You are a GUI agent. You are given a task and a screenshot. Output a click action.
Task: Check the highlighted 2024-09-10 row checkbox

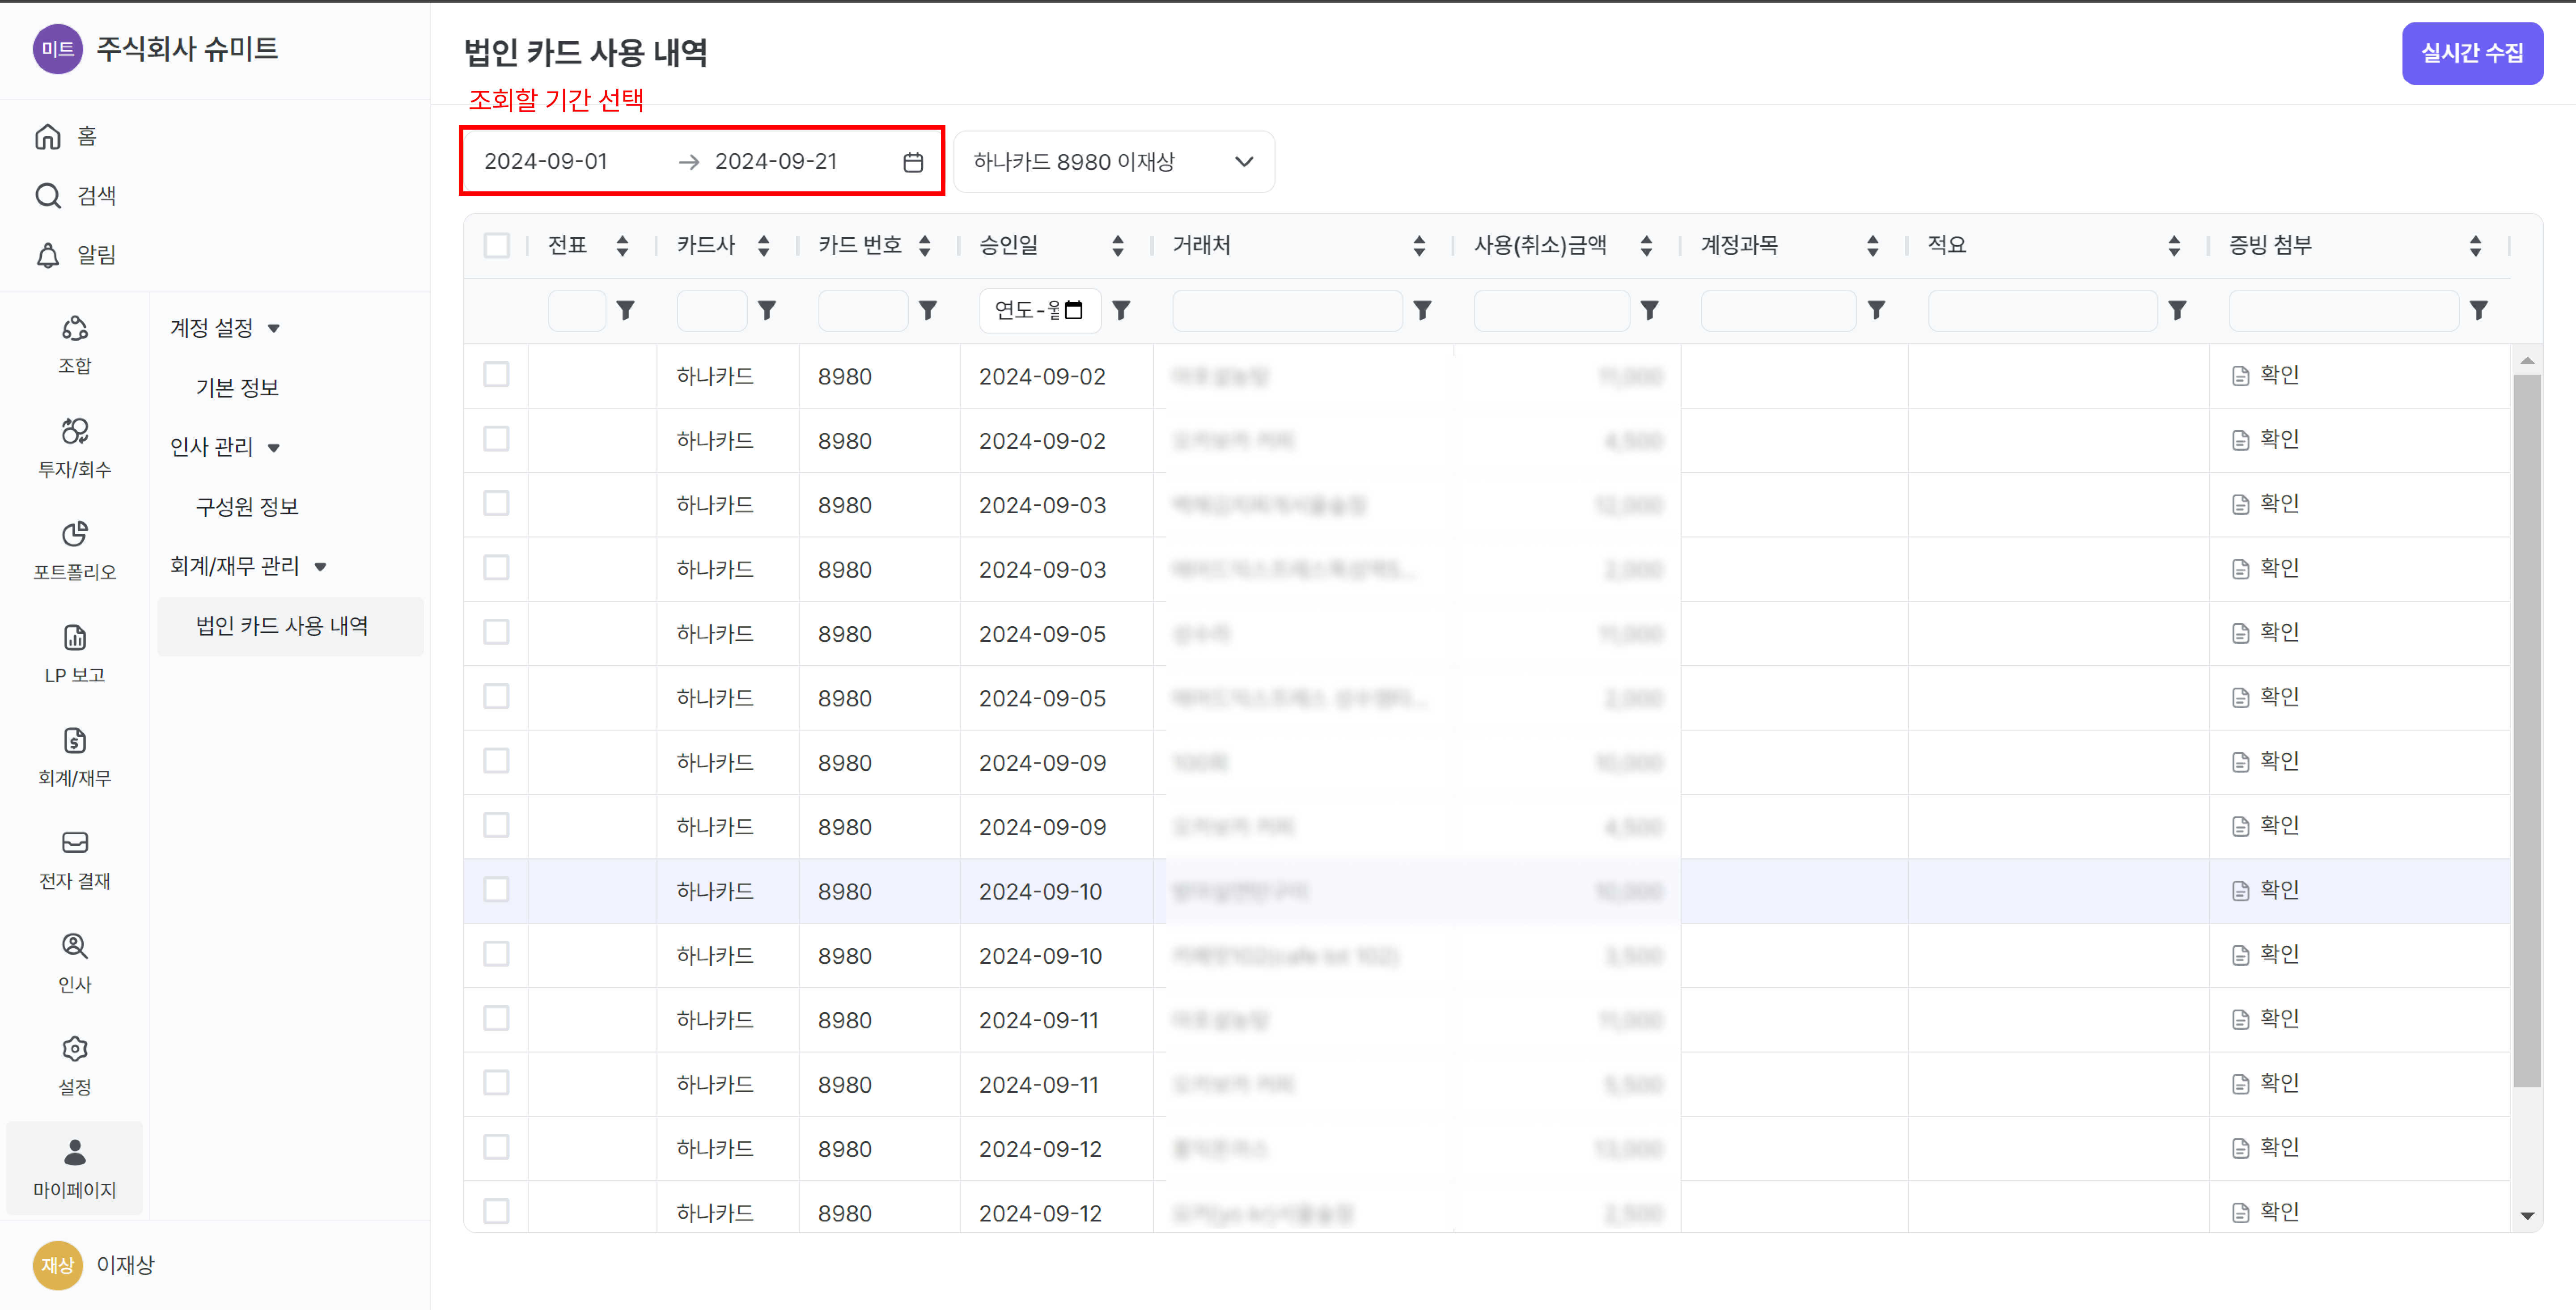(497, 889)
